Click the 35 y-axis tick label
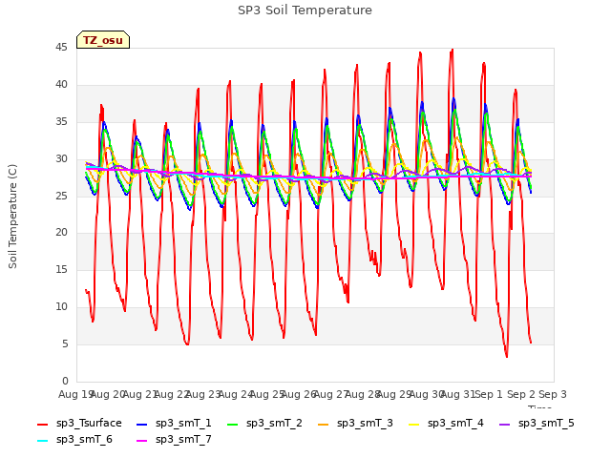 tap(61, 121)
